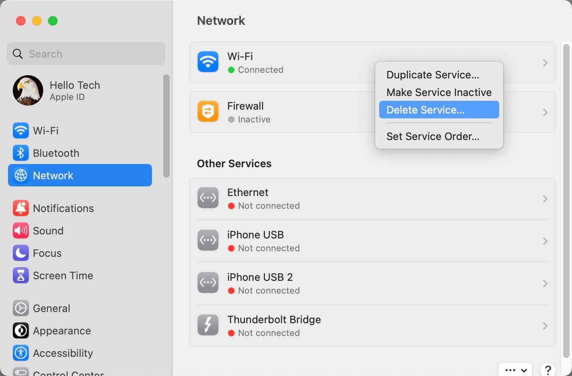Open Notifications via its bell icon
572x376 pixels.
pyautogui.click(x=20, y=208)
